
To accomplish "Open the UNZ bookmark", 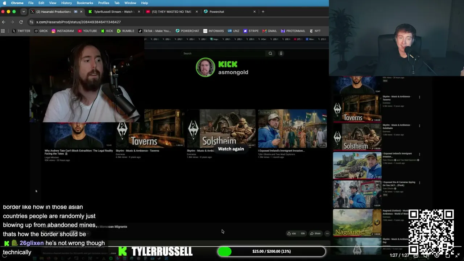I will pos(233,31).
